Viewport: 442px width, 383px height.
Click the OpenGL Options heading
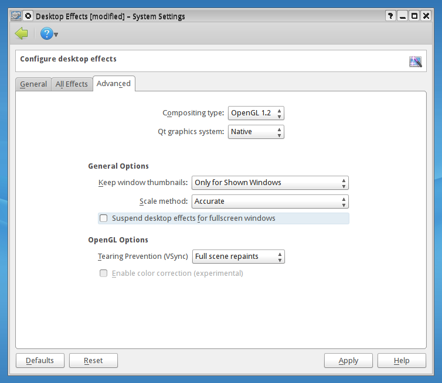(118, 240)
